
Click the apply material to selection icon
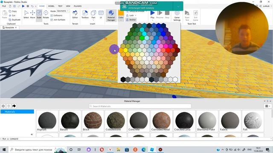(14, 106)
